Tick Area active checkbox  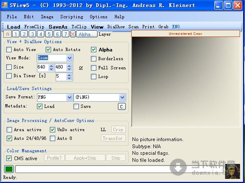pos(9,129)
